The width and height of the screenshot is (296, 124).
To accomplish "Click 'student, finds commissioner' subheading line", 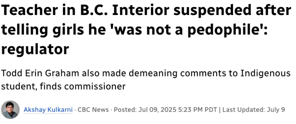I will coord(63,87).
